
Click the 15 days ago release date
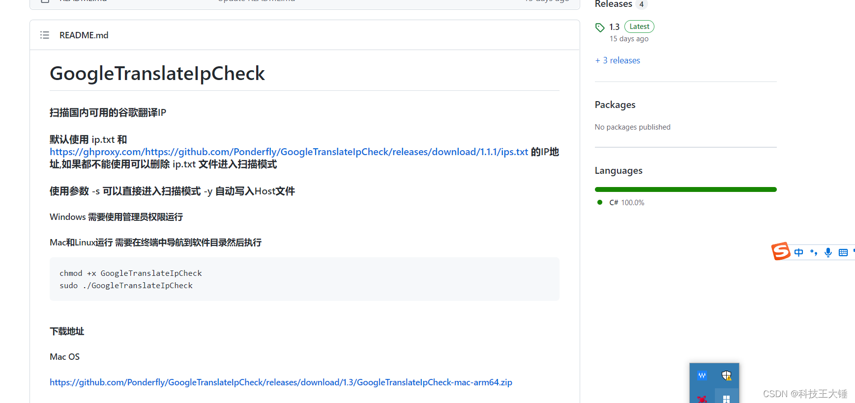(629, 39)
